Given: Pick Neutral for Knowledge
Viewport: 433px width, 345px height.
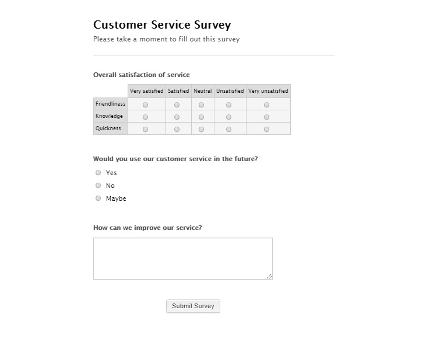Looking at the screenshot, I should point(202,117).
